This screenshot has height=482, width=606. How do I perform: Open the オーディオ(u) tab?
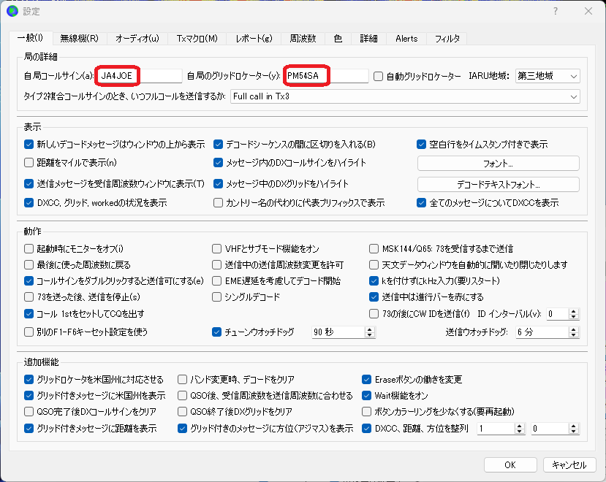coord(137,38)
